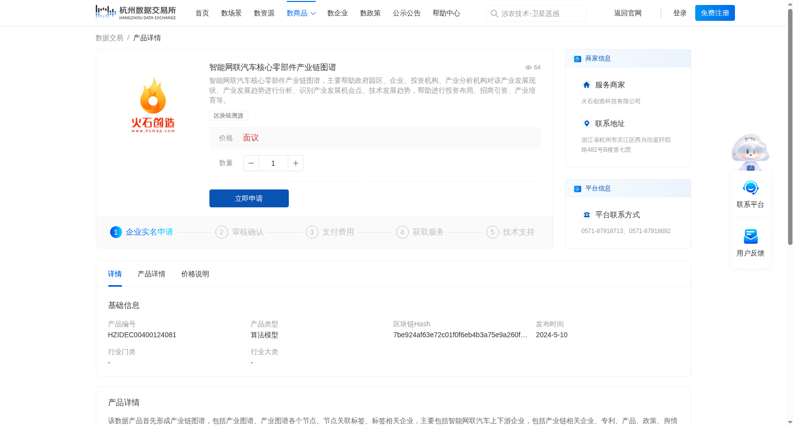
Task: Click the plus quantity button
Action: click(x=296, y=163)
